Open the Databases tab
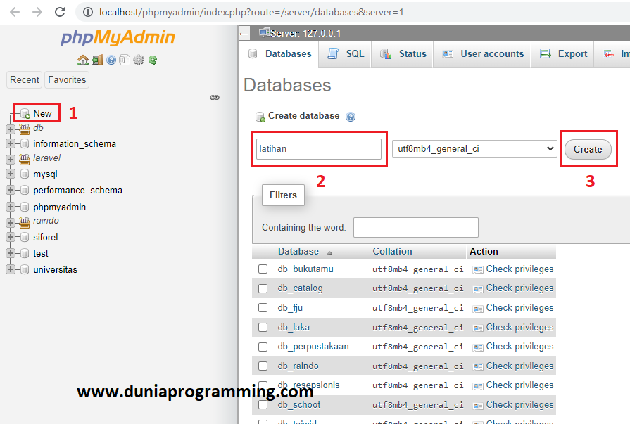This screenshot has height=424, width=630. point(279,54)
